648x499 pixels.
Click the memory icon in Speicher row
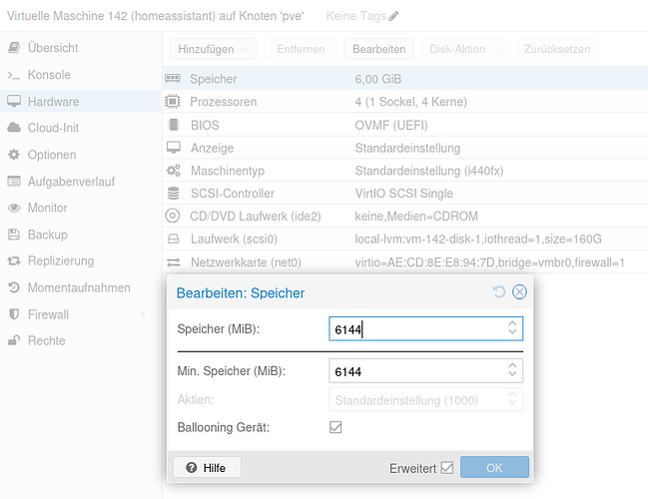pyautogui.click(x=173, y=79)
